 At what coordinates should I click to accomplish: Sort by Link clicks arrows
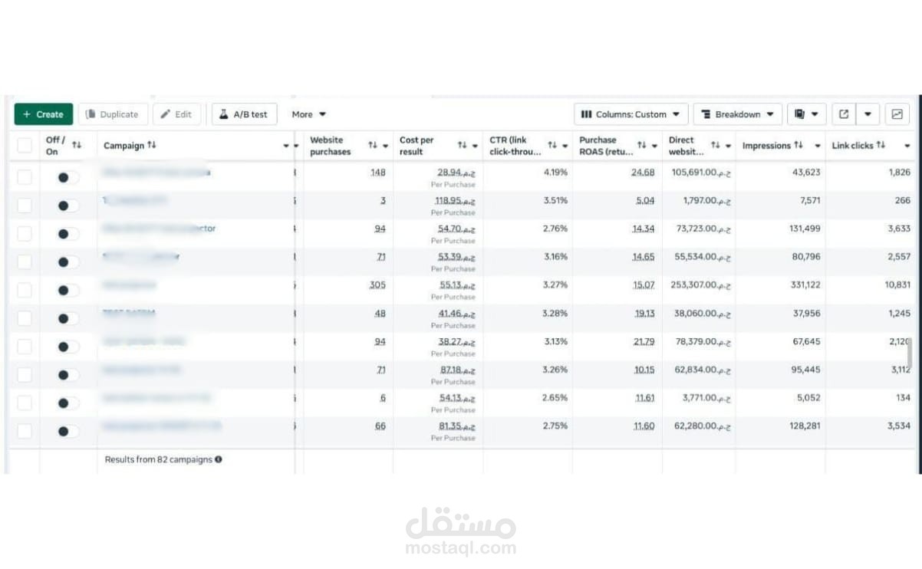pos(881,145)
